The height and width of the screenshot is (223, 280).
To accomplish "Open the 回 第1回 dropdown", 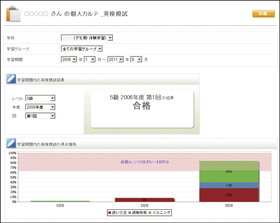I will pyautogui.click(x=40, y=116).
